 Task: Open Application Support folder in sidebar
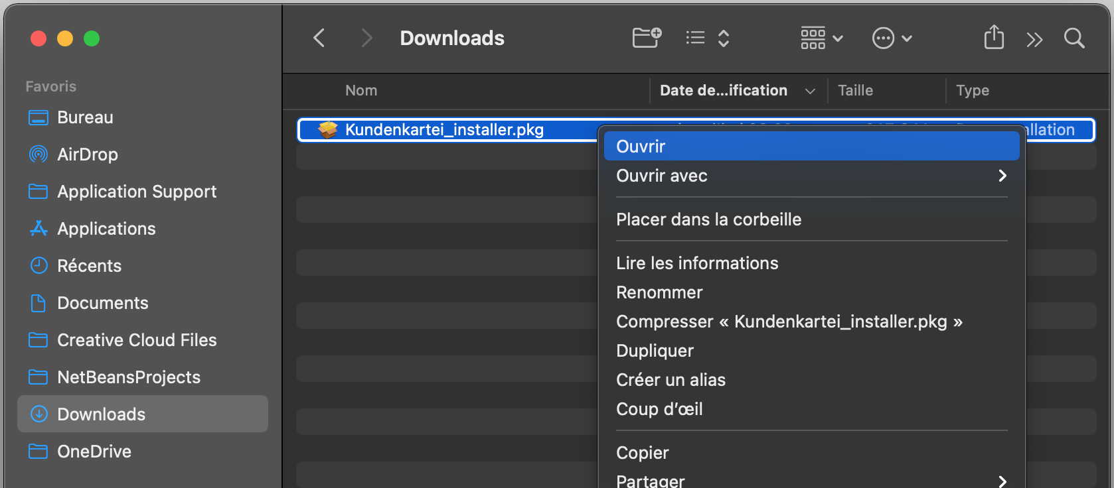(142, 192)
